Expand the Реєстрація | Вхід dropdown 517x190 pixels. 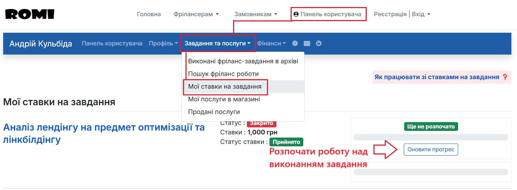402,14
